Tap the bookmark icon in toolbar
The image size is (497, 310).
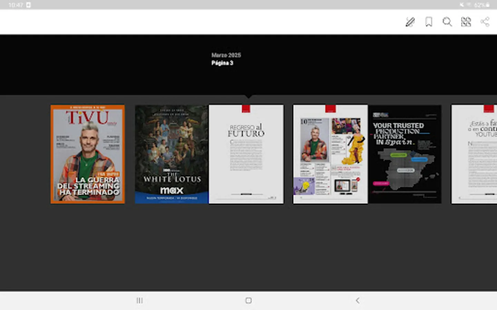click(x=429, y=22)
